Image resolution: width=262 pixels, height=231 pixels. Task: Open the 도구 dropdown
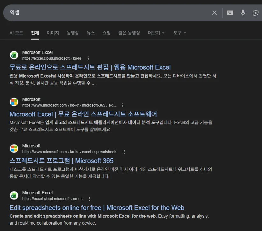(179, 33)
